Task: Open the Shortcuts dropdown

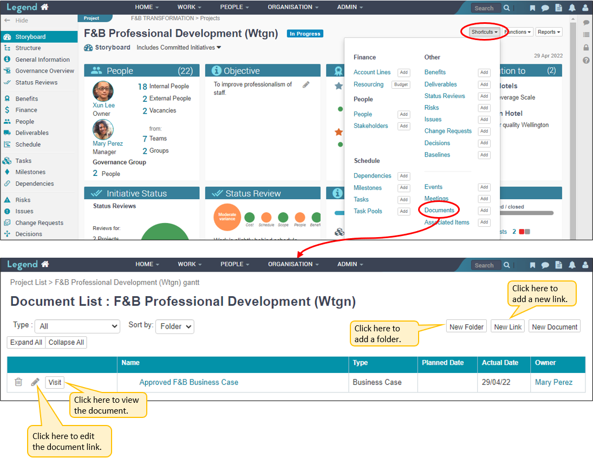Action: click(x=485, y=32)
